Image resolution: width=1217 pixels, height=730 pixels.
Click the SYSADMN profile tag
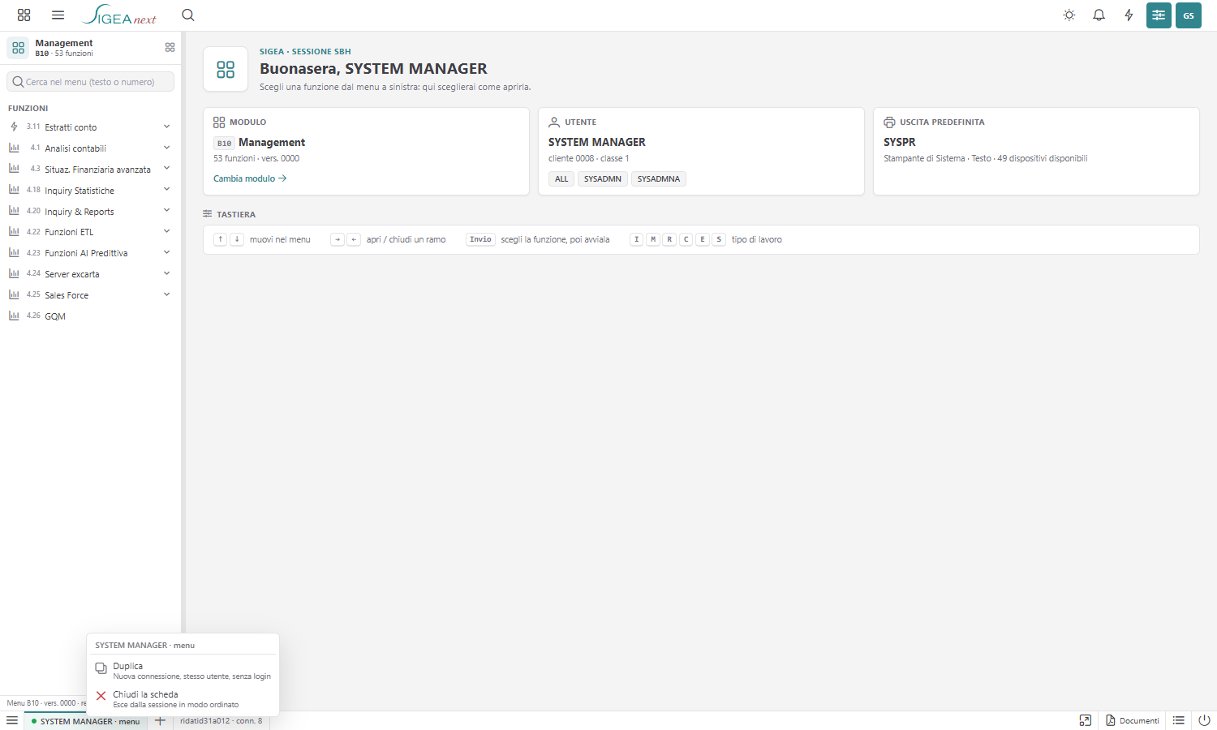(603, 179)
